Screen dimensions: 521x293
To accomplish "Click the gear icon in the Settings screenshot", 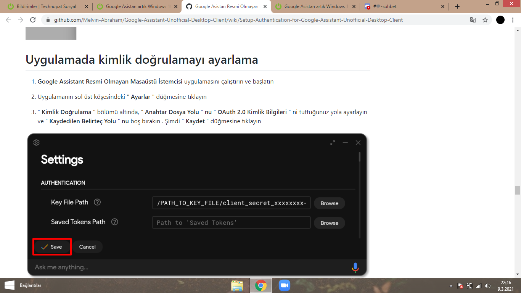I will point(36,143).
